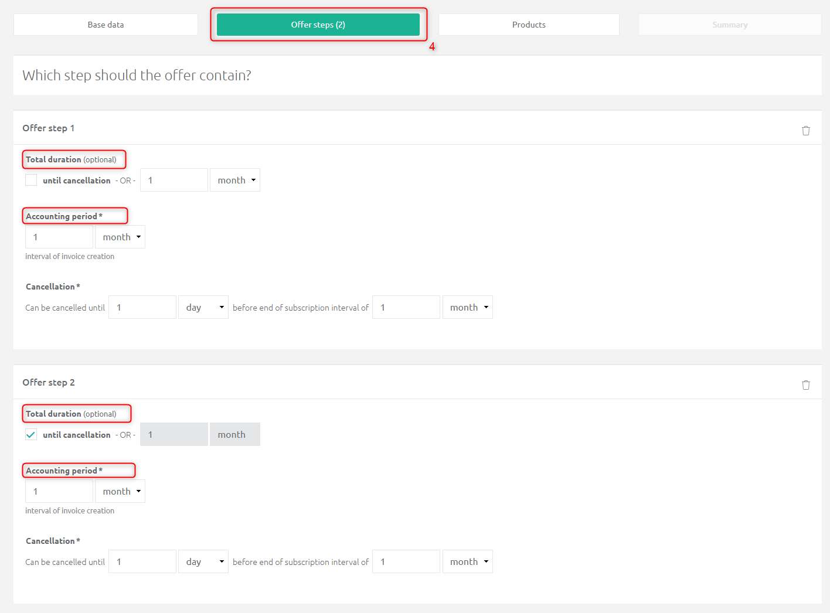Screen dimensions: 830x613
Task: Open cancellation day unit dropdown in Offer step 1
Action: coord(203,307)
